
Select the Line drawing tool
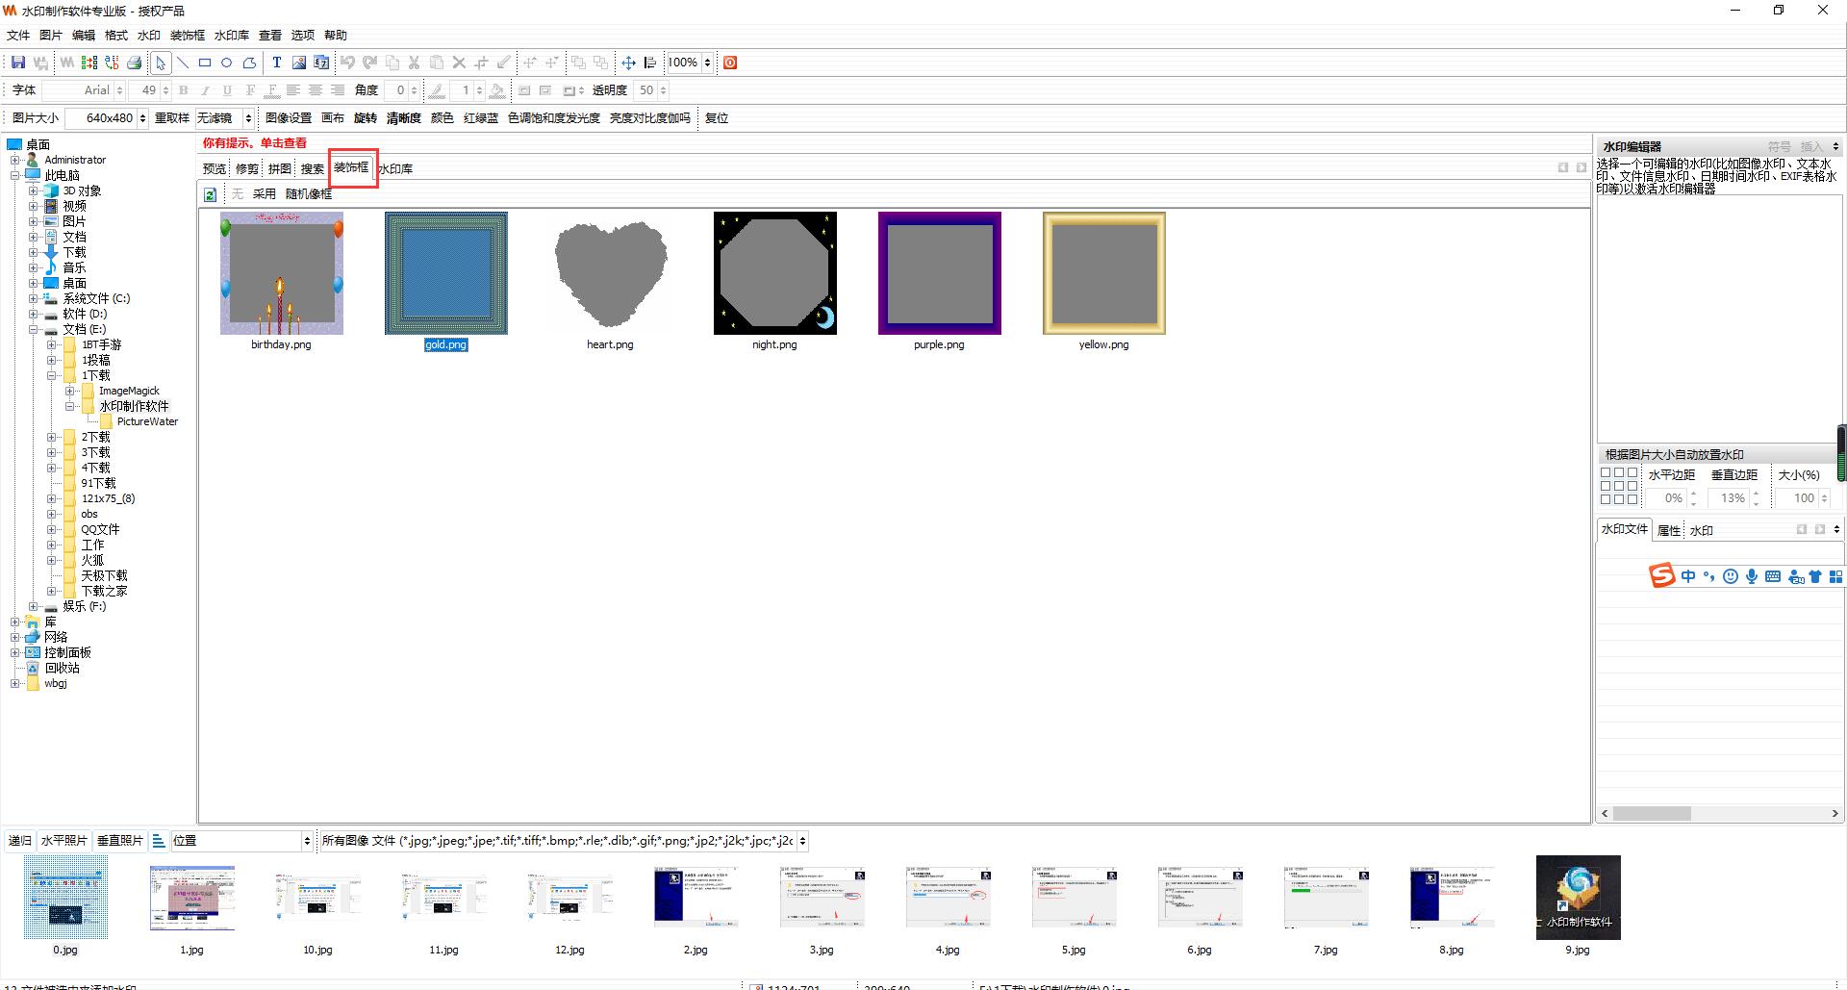183,63
